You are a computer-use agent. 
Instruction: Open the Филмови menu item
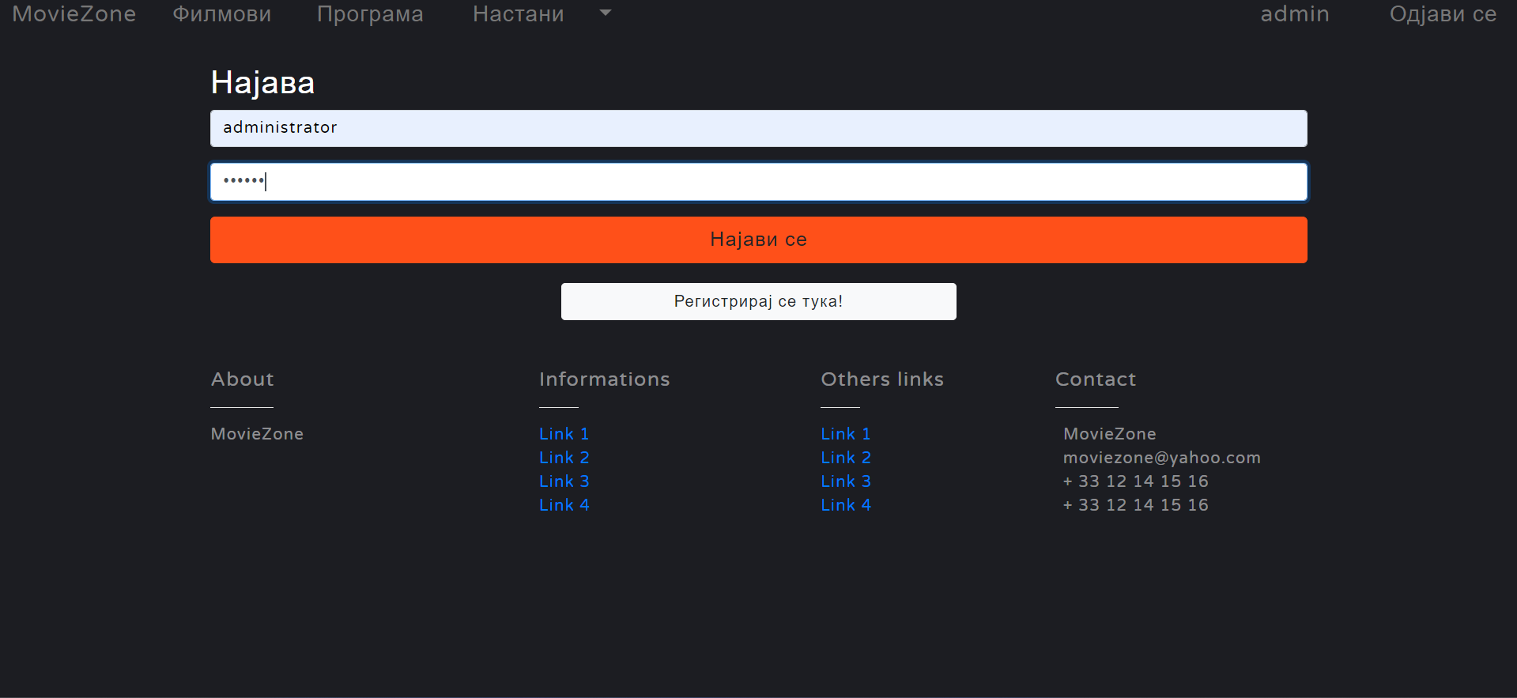pos(221,14)
